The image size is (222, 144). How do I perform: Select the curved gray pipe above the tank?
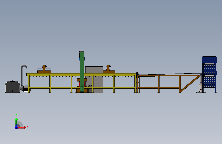coord(23,75)
